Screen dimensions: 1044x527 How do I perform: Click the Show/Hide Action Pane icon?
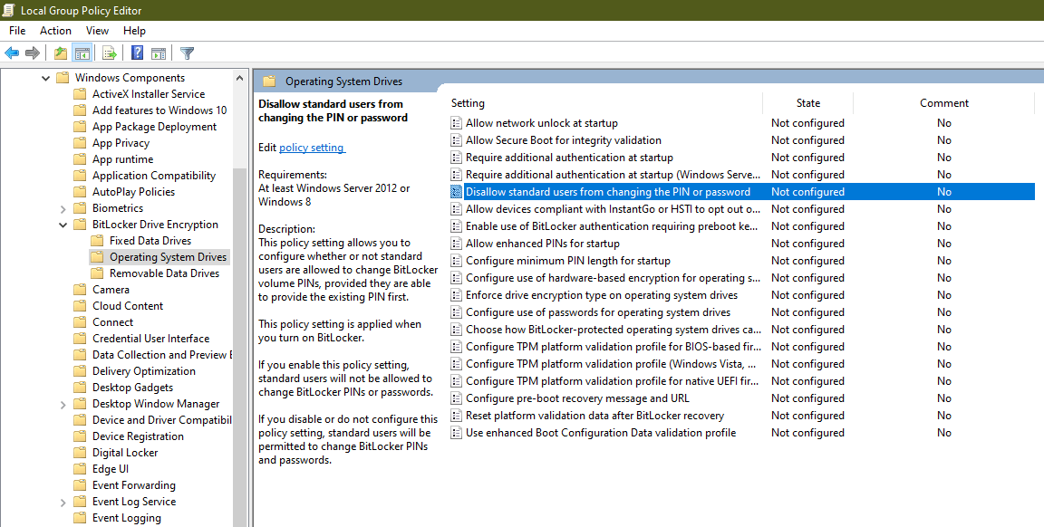(x=159, y=53)
